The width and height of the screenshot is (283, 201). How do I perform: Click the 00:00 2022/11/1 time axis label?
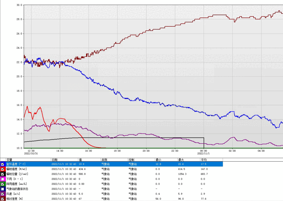pos(204,152)
